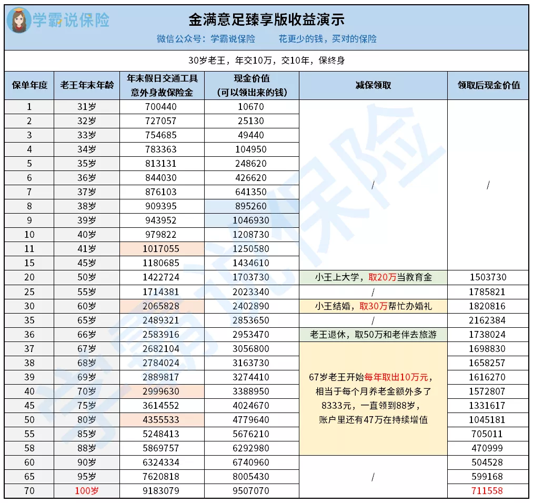Click the text 账户里还有47万在持续增值
Viewport: 533px width, 503px height.
coord(373,420)
